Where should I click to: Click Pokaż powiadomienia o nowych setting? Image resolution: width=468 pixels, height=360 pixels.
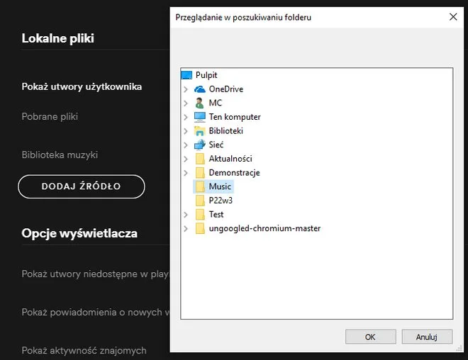(x=95, y=313)
